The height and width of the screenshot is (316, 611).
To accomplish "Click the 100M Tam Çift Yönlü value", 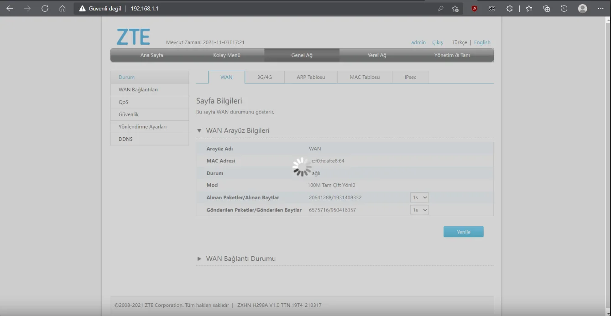I will point(331,185).
